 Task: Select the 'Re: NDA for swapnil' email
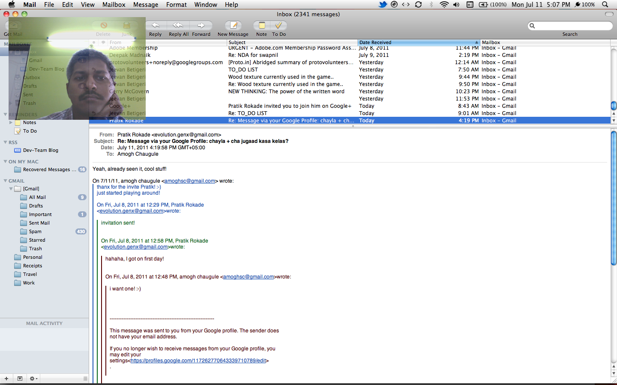[x=350, y=55]
